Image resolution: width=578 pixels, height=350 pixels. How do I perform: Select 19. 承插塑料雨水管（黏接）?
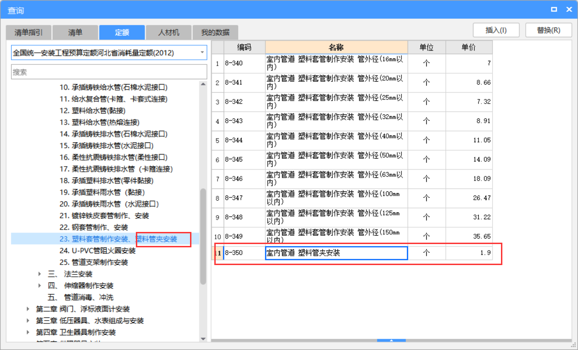coord(102,192)
